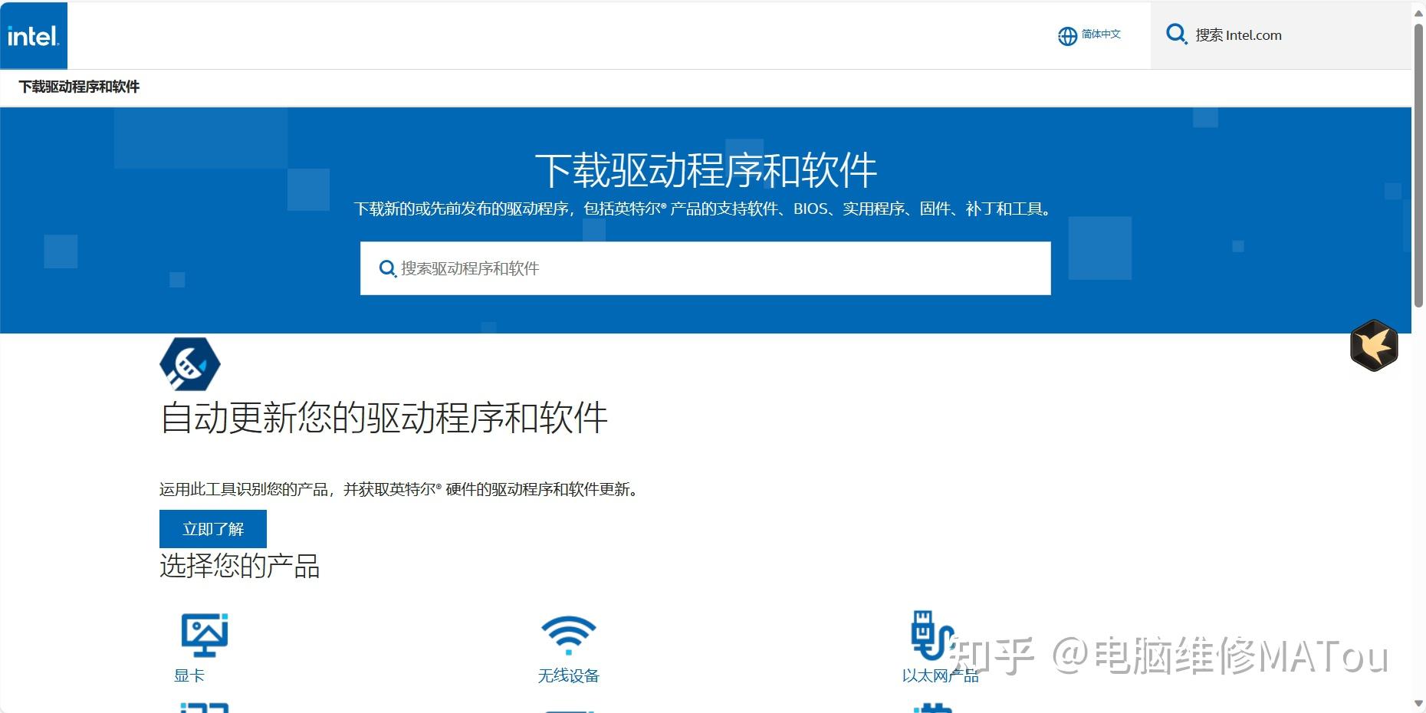Click the page vertical scrollbar thumb
1426x713 pixels.
(1418, 165)
